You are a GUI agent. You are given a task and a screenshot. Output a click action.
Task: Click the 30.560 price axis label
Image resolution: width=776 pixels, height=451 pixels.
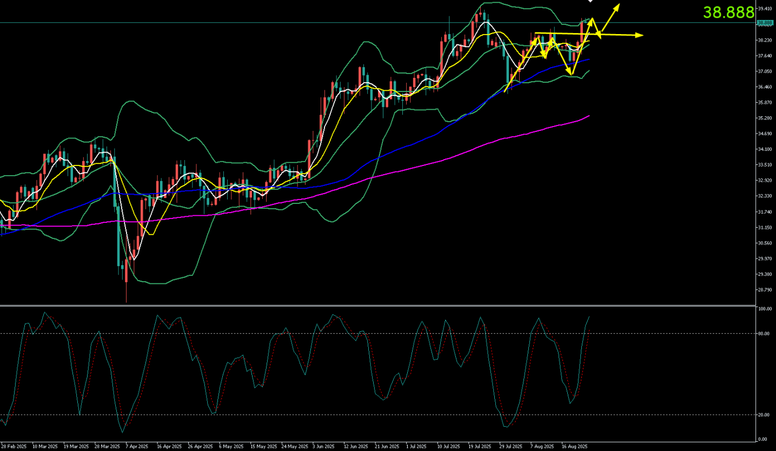(x=765, y=243)
